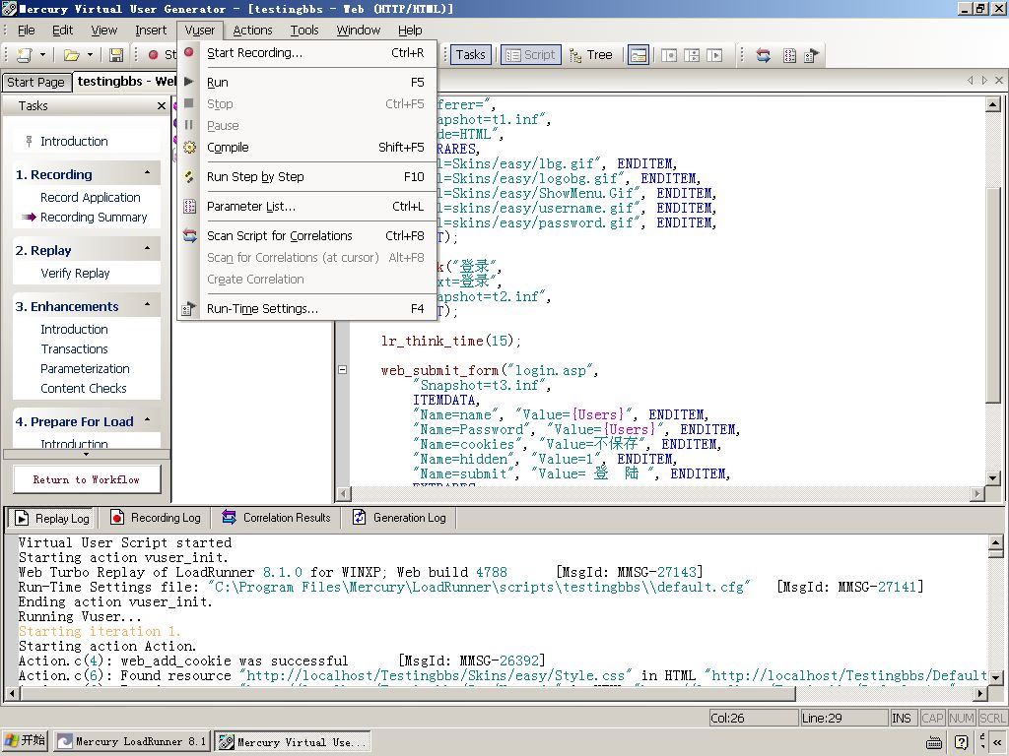Click the Open folder toolbar icon
Viewport: 1009px width, 756px height.
[71, 55]
